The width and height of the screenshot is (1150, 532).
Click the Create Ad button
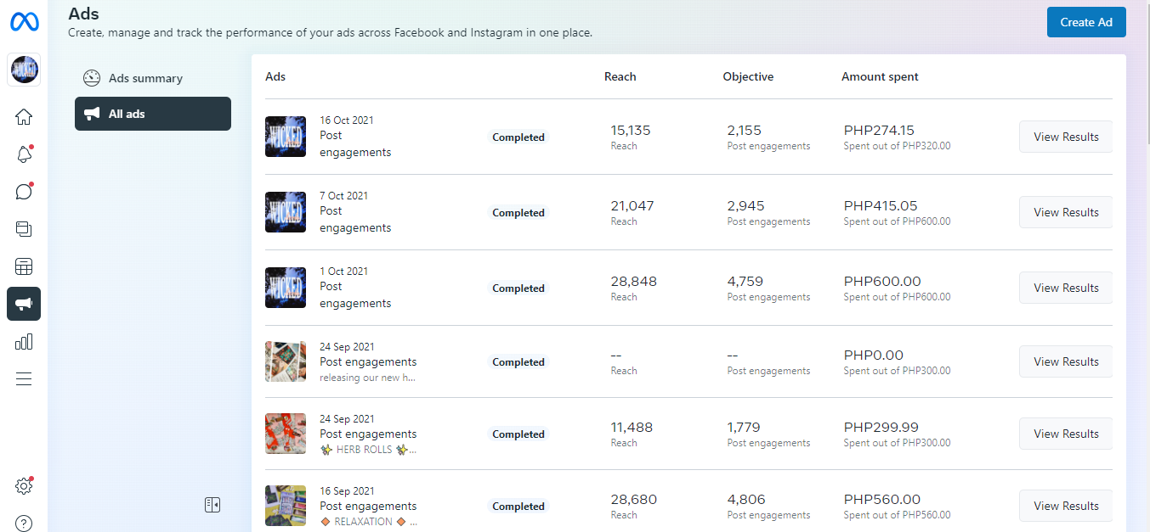click(1085, 22)
